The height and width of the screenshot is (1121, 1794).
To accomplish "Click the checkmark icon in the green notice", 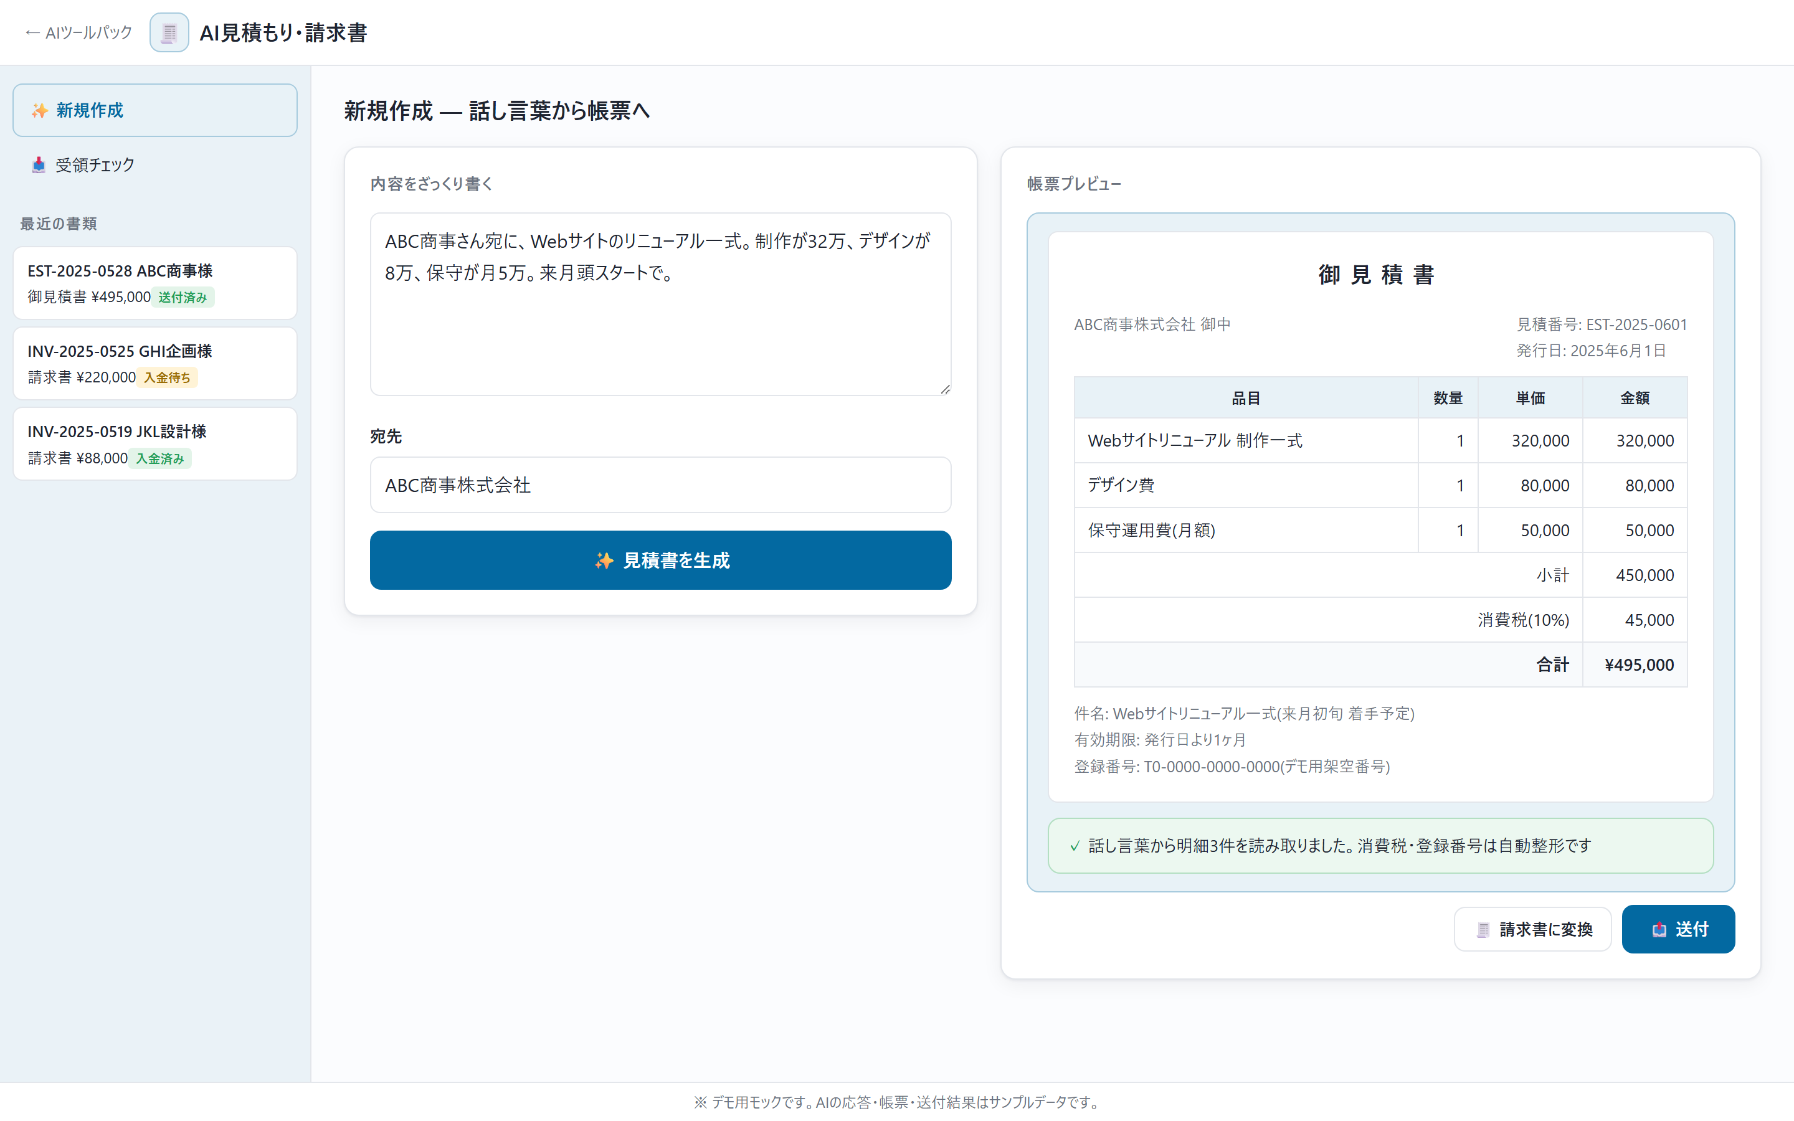I will tap(1075, 846).
